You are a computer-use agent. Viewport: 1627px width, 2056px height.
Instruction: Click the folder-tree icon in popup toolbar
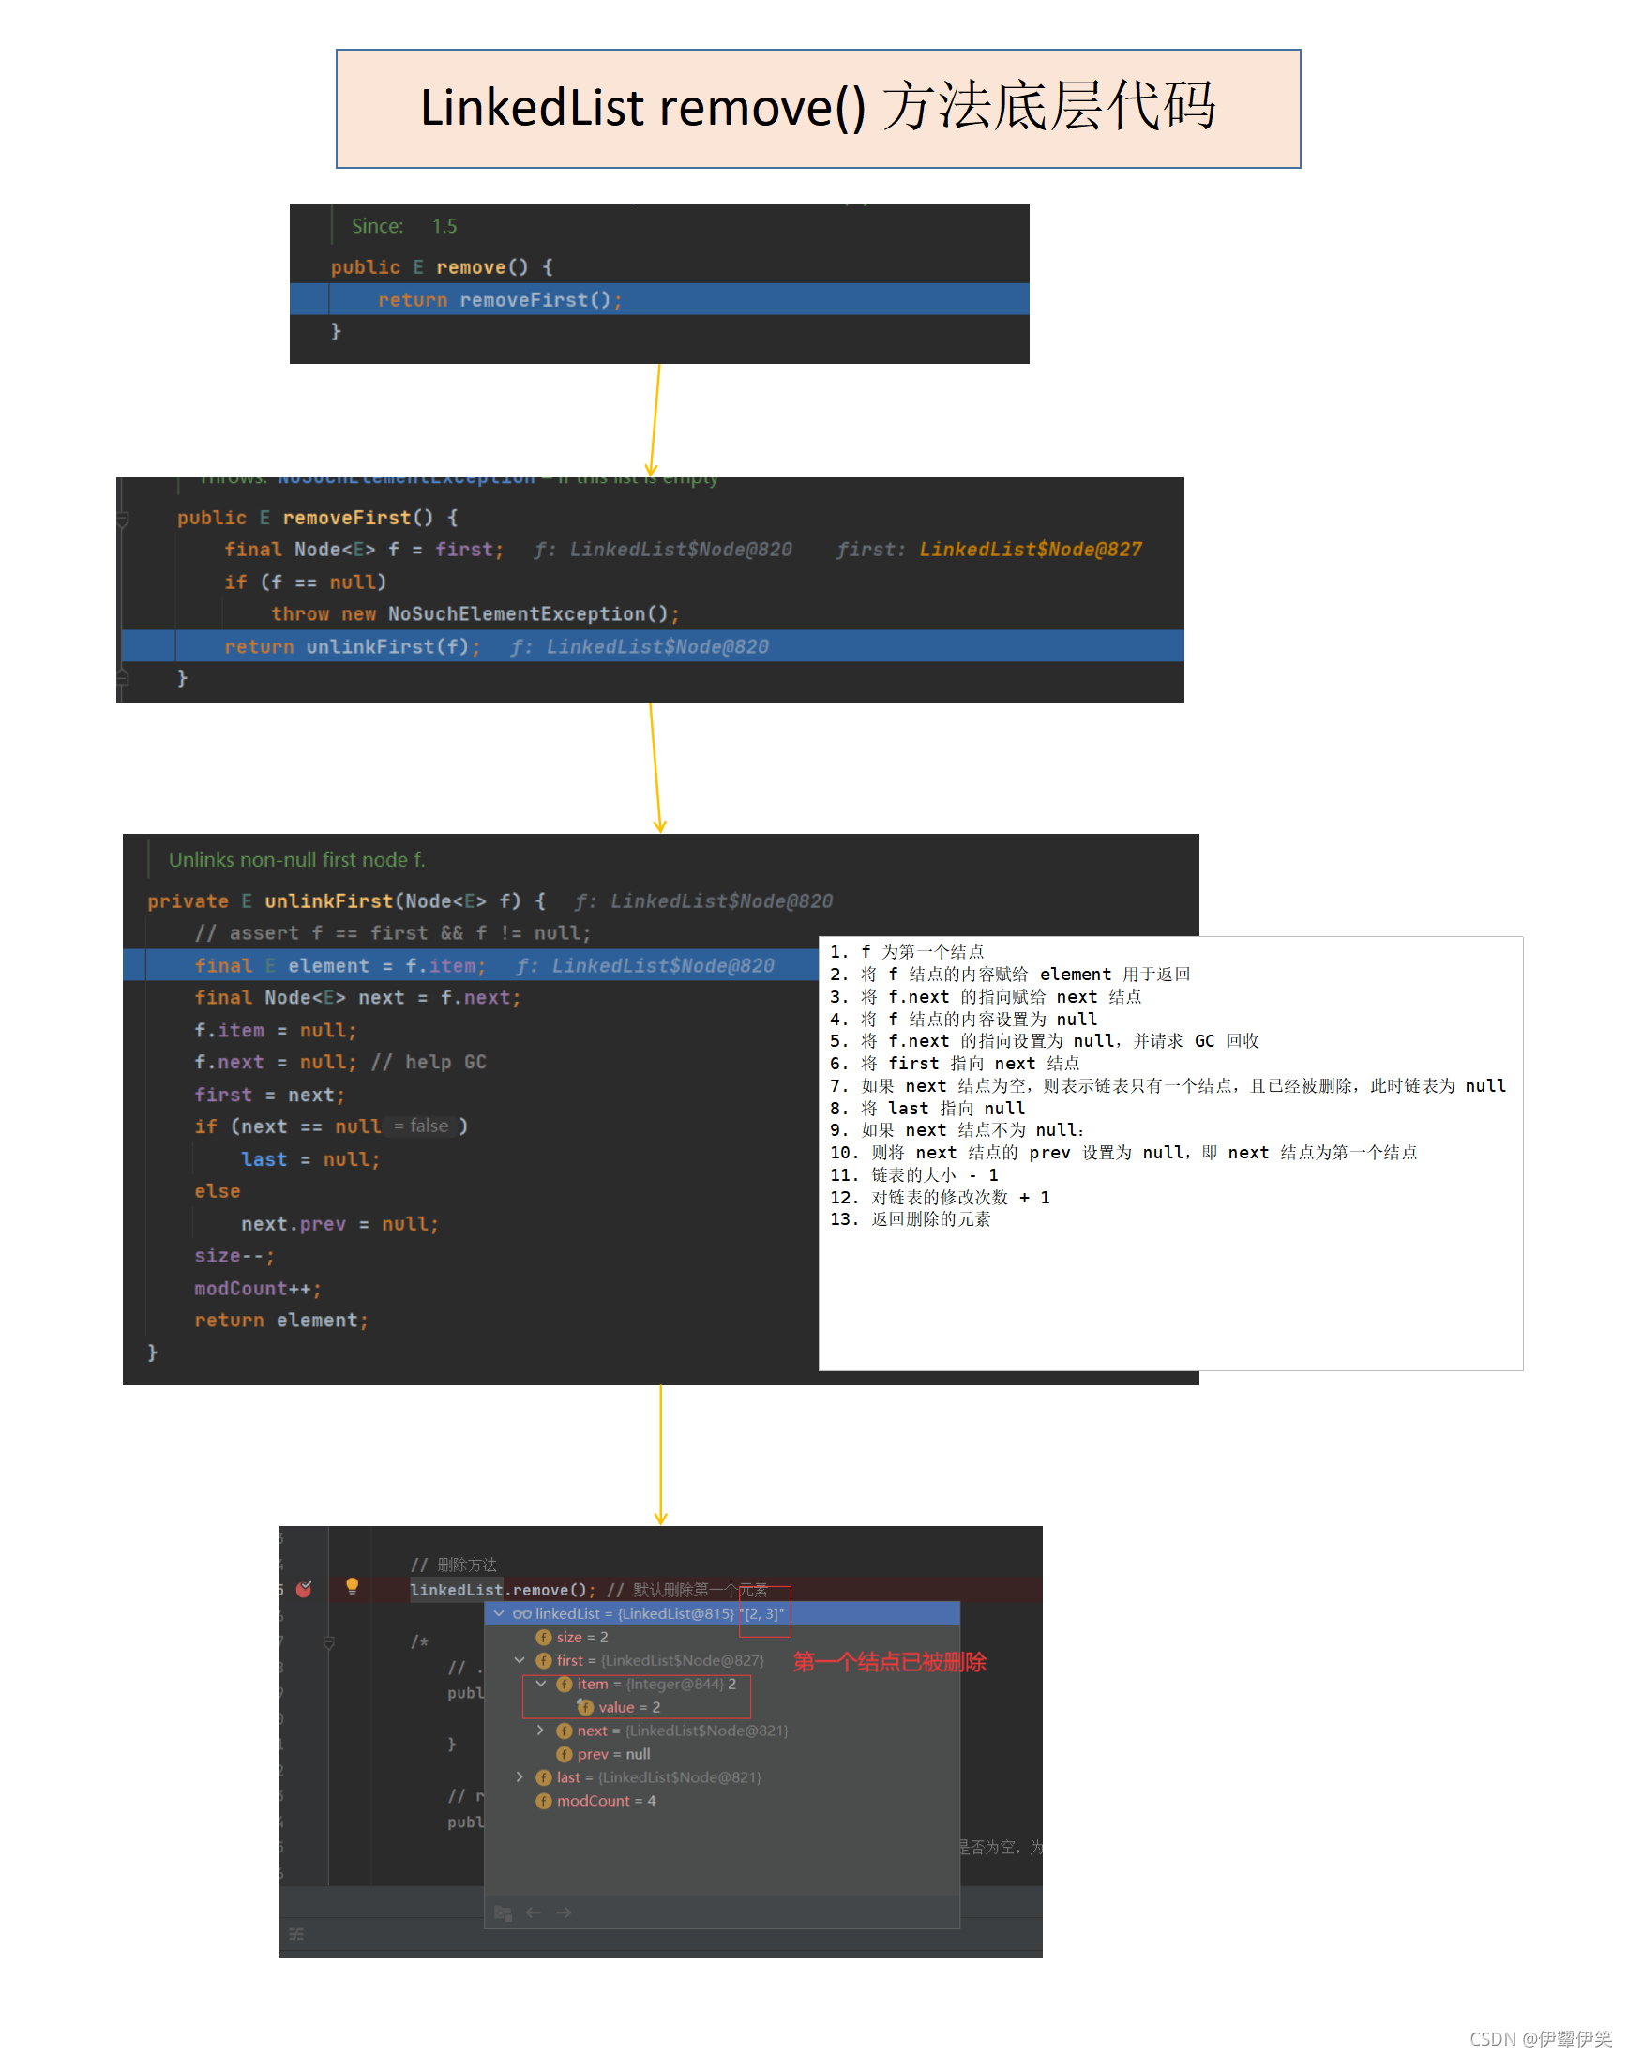click(x=503, y=1912)
